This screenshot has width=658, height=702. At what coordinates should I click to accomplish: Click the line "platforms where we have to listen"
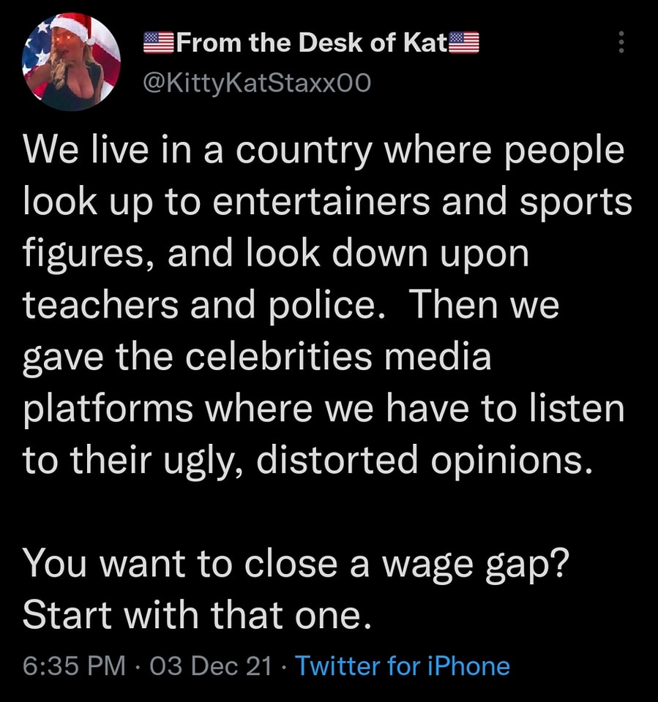click(324, 410)
